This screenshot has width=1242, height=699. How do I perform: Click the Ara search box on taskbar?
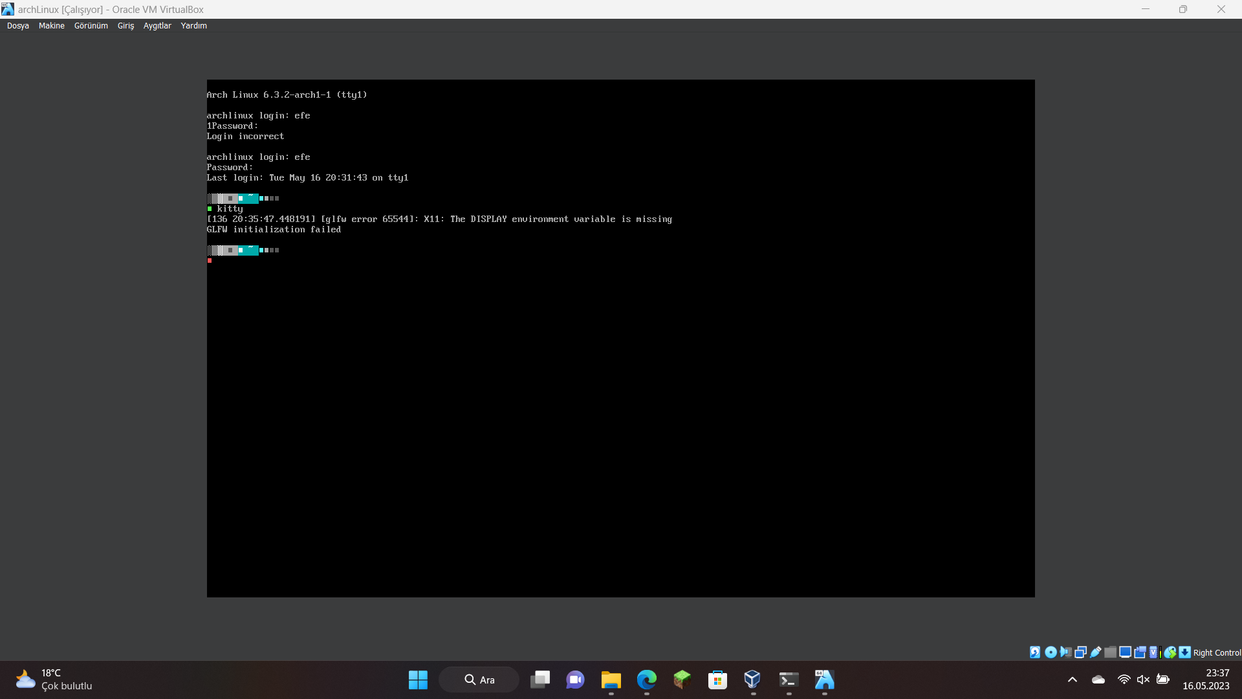[479, 680]
